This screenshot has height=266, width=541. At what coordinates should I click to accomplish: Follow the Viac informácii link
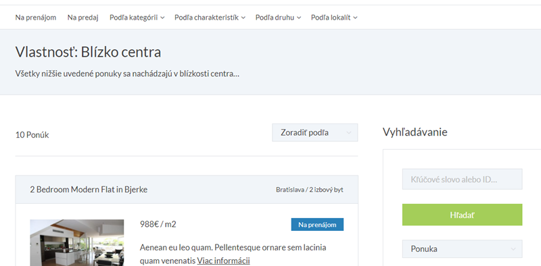pyautogui.click(x=223, y=261)
